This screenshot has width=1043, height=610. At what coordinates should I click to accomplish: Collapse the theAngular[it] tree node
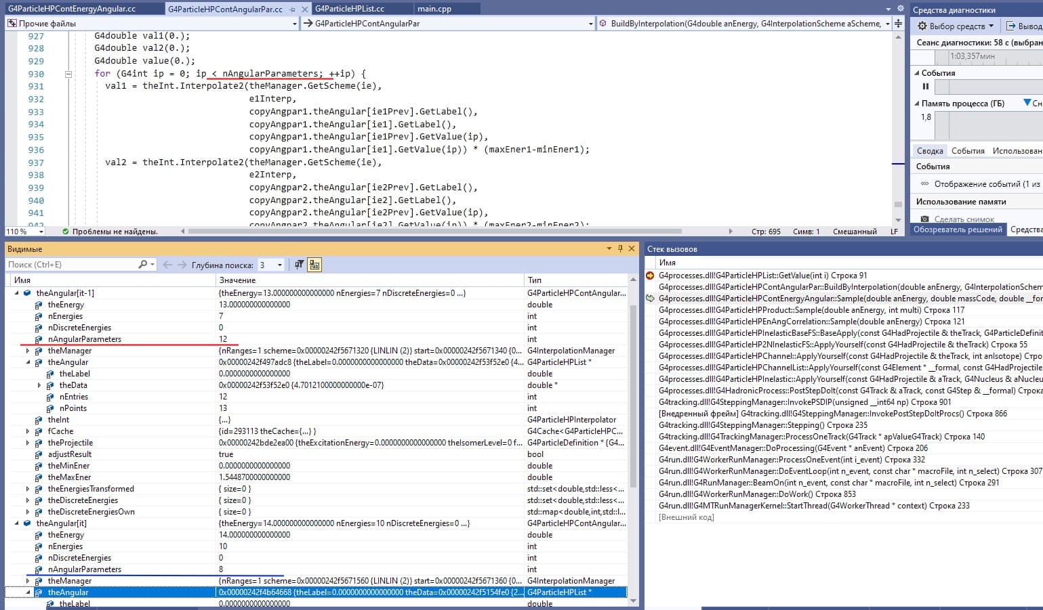(x=16, y=523)
